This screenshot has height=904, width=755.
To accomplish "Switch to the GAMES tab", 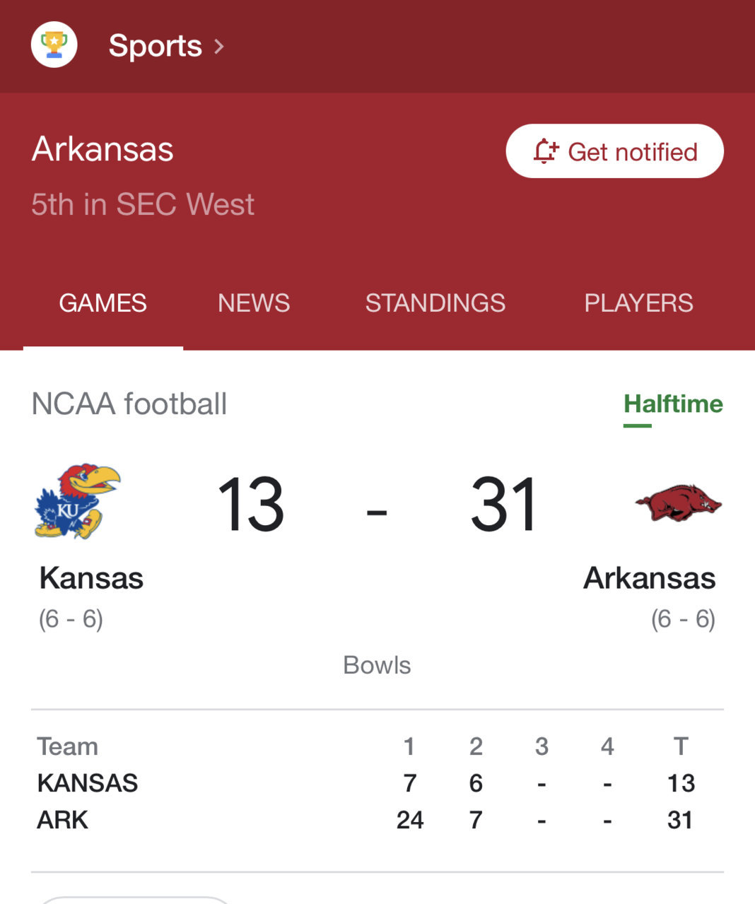I will click(103, 303).
